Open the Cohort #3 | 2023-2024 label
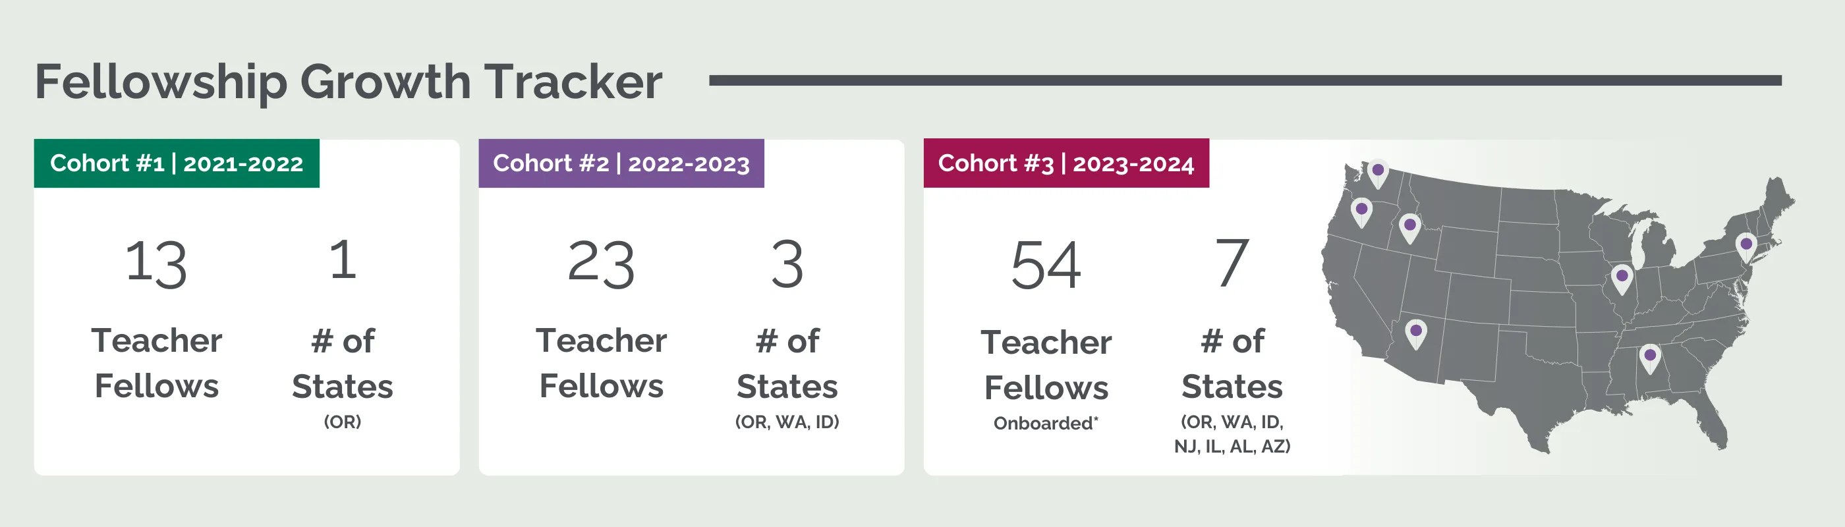The width and height of the screenshot is (1845, 527). pyautogui.click(x=1065, y=163)
